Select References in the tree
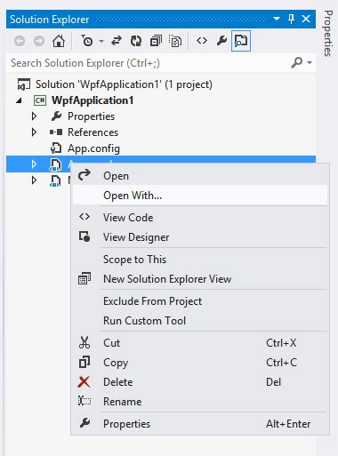 [93, 132]
